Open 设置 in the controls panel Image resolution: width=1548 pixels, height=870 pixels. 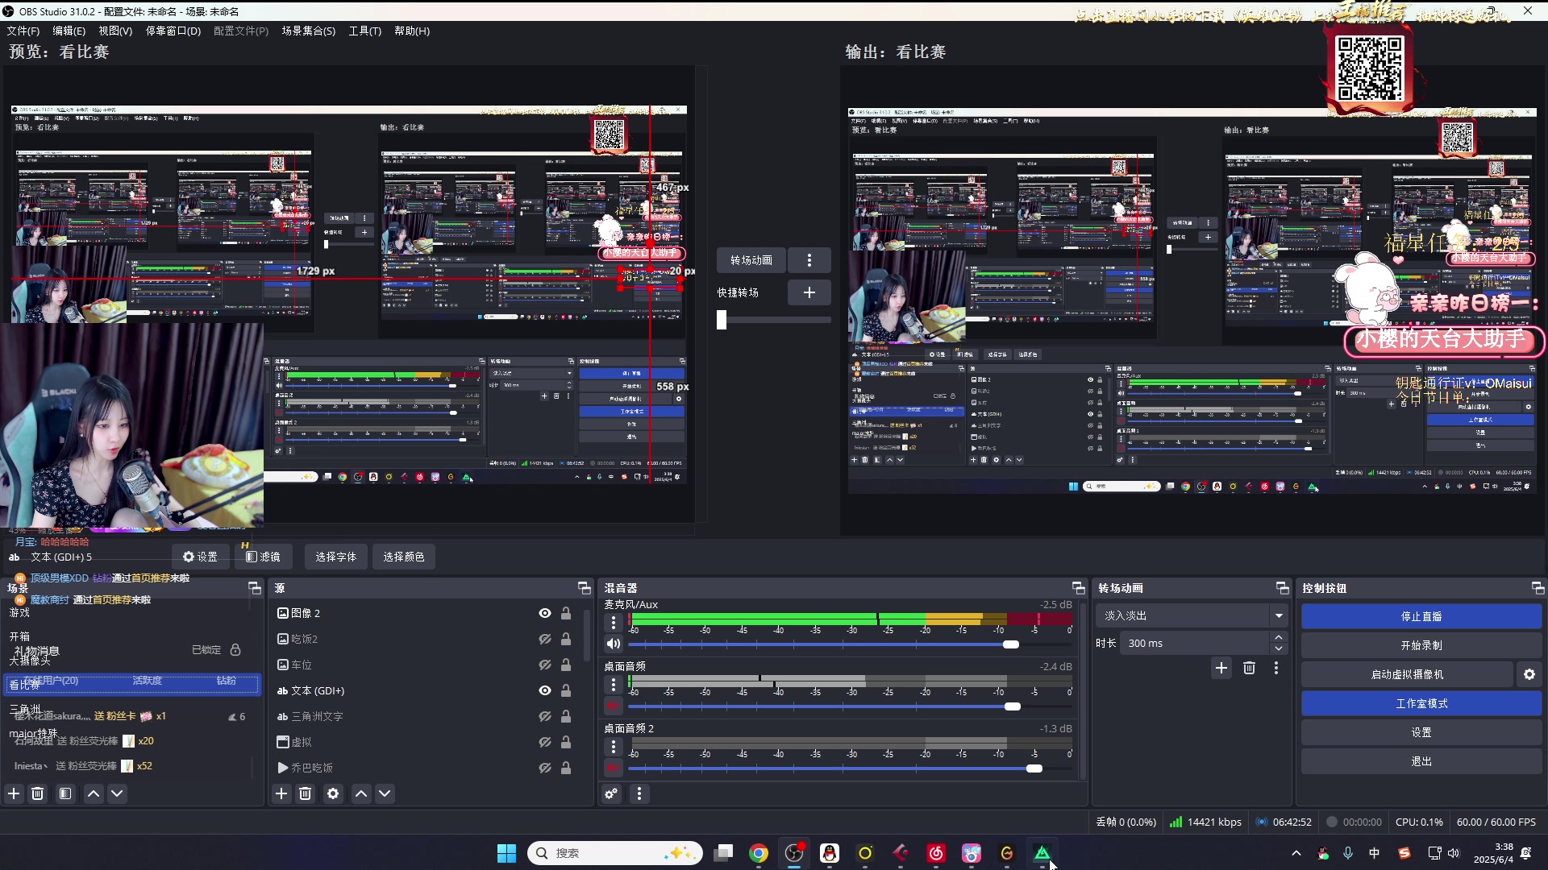click(x=1421, y=732)
